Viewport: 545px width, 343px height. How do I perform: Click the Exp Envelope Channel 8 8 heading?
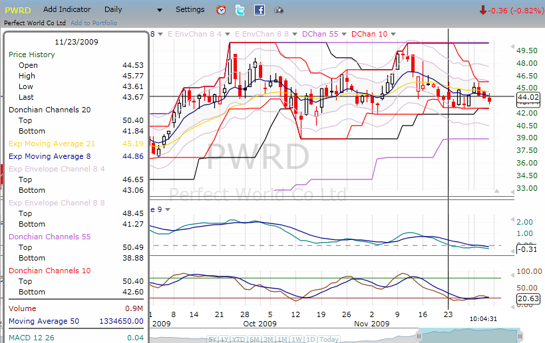[57, 203]
